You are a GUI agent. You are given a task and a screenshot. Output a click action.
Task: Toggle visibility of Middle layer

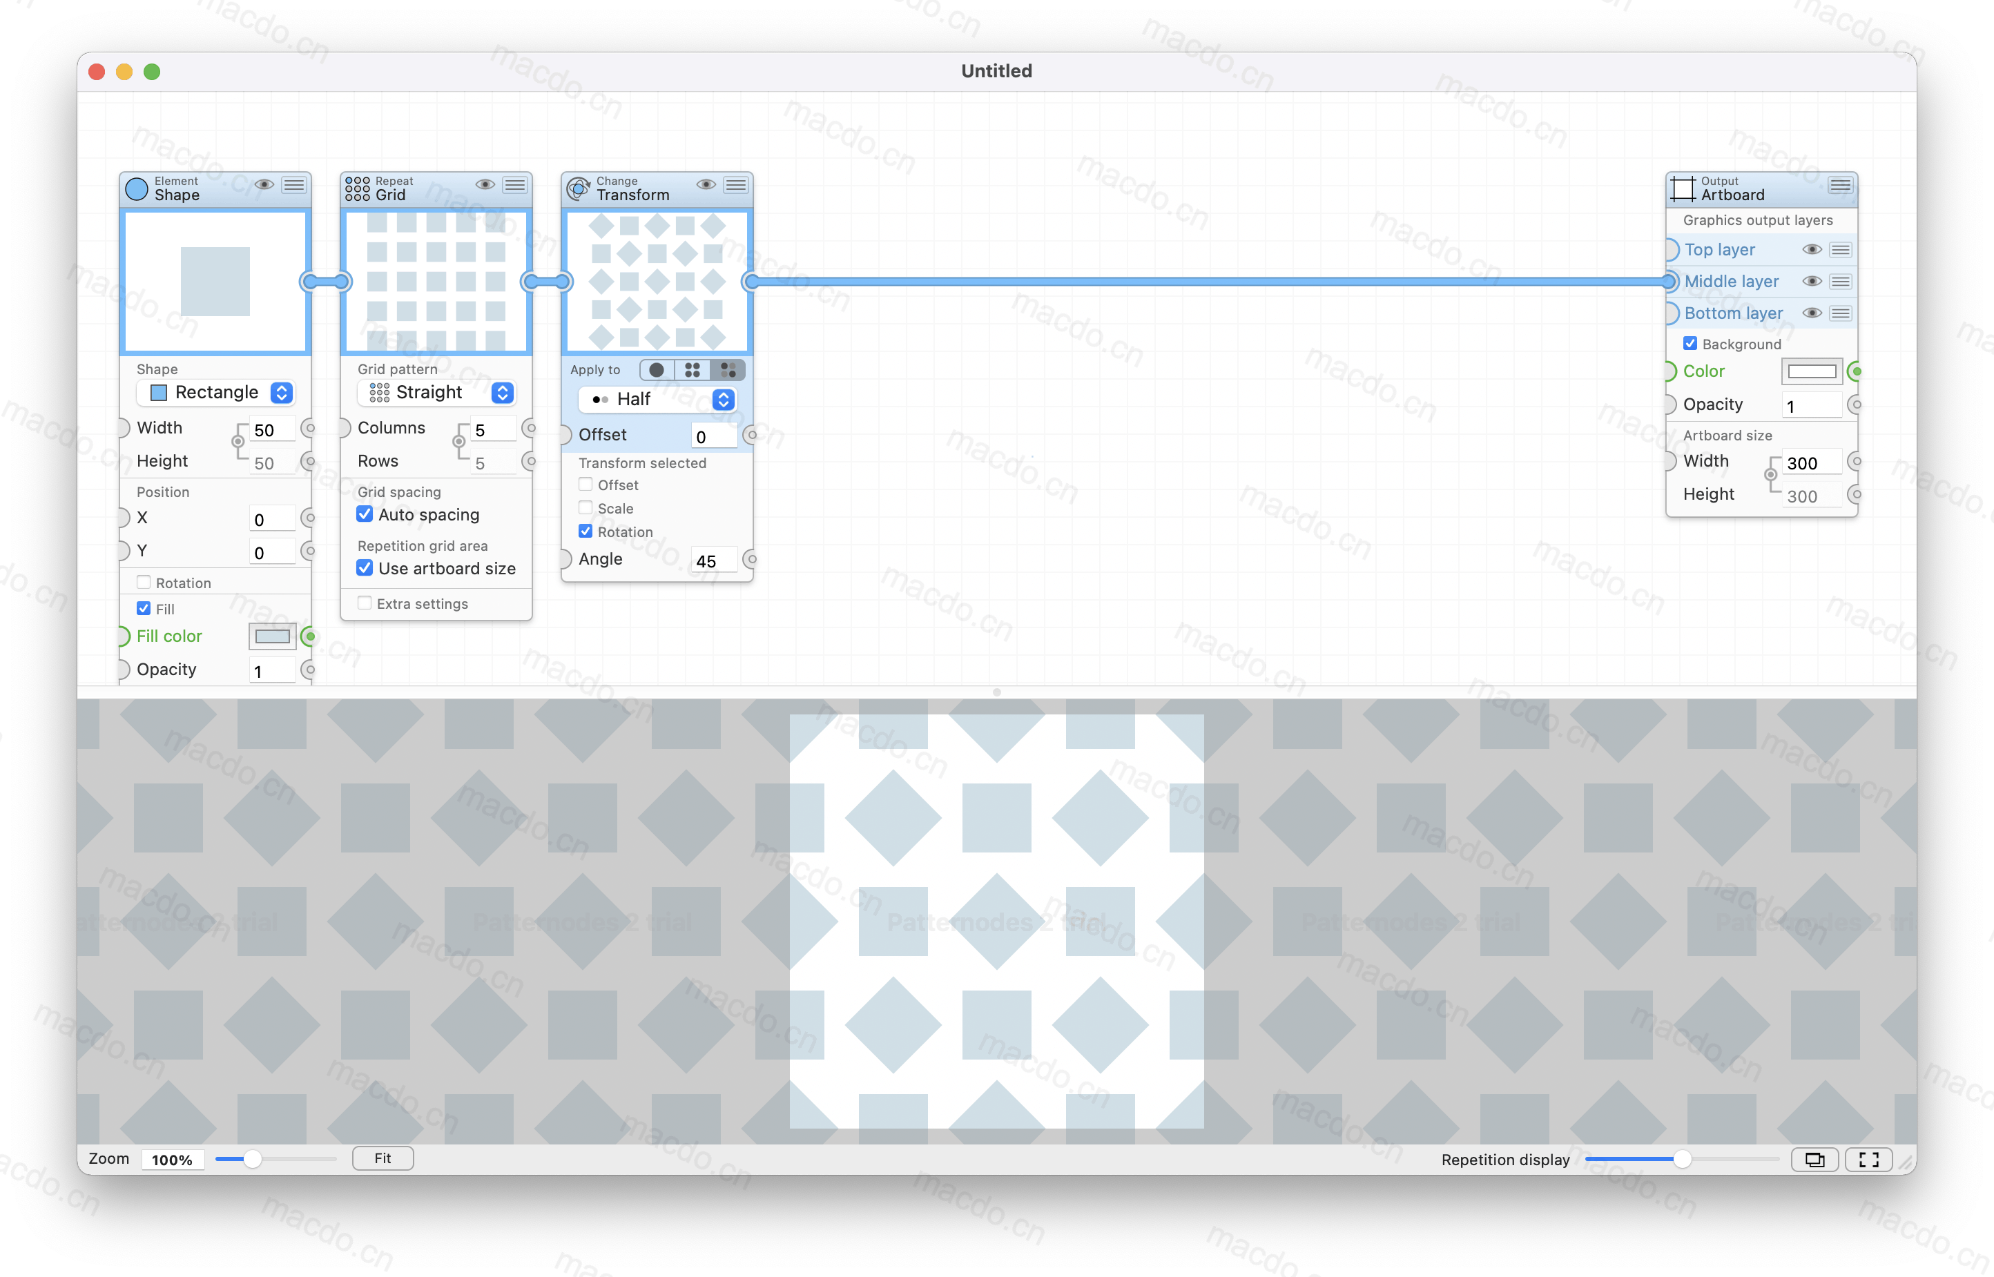pyautogui.click(x=1812, y=280)
